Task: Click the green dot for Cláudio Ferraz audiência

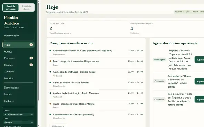Action: pos(50,72)
